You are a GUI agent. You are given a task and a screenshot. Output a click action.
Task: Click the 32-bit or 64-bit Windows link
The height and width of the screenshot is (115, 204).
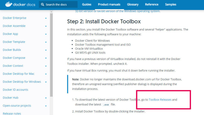(x=118, y=11)
